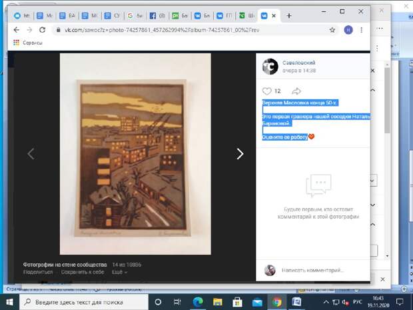Open the Сервисы apps shortcut
Image resolution: width=413 pixels, height=310 pixels.
pos(28,43)
